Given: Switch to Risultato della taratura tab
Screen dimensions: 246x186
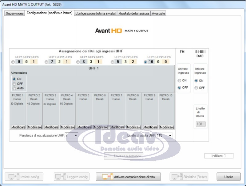Looking at the screenshot, I should 134,13.
